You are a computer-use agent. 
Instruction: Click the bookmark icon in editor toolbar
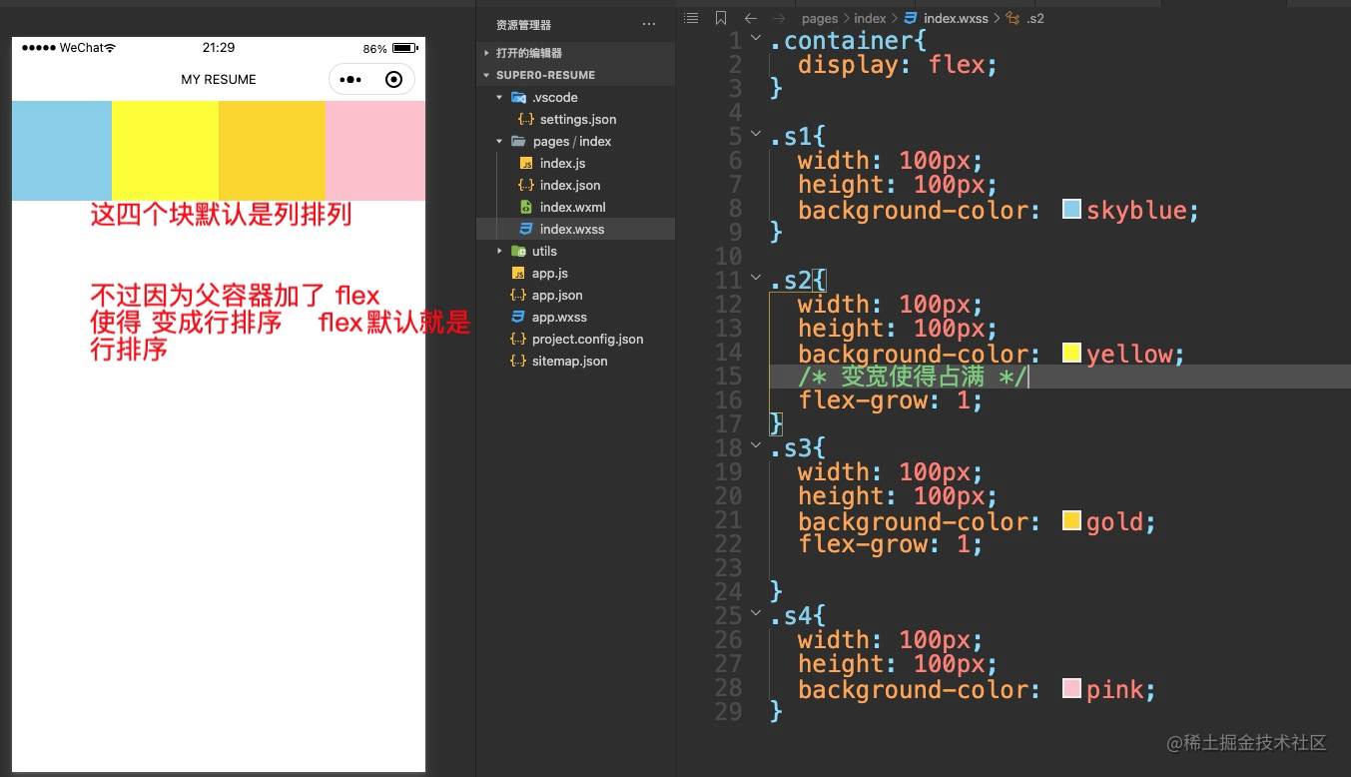720,18
